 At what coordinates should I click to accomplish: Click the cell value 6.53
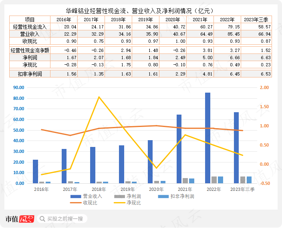[x=266, y=74]
